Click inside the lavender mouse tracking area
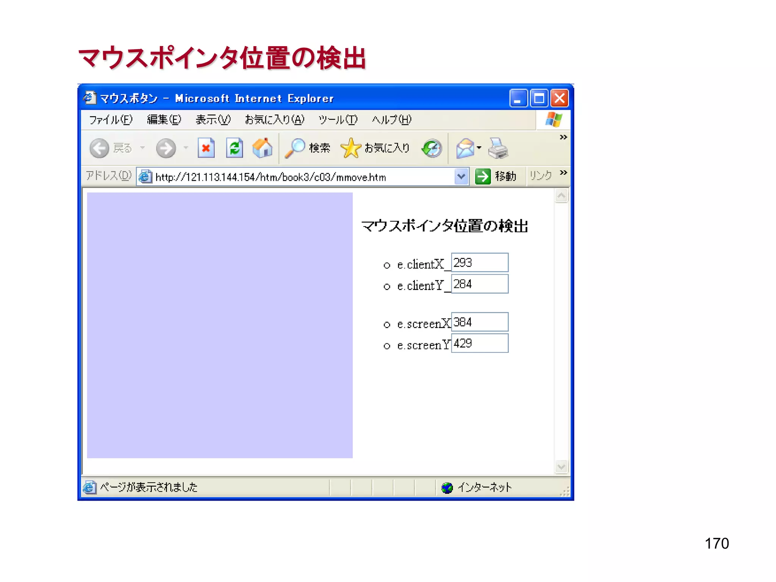The image size is (776, 582). (220, 325)
